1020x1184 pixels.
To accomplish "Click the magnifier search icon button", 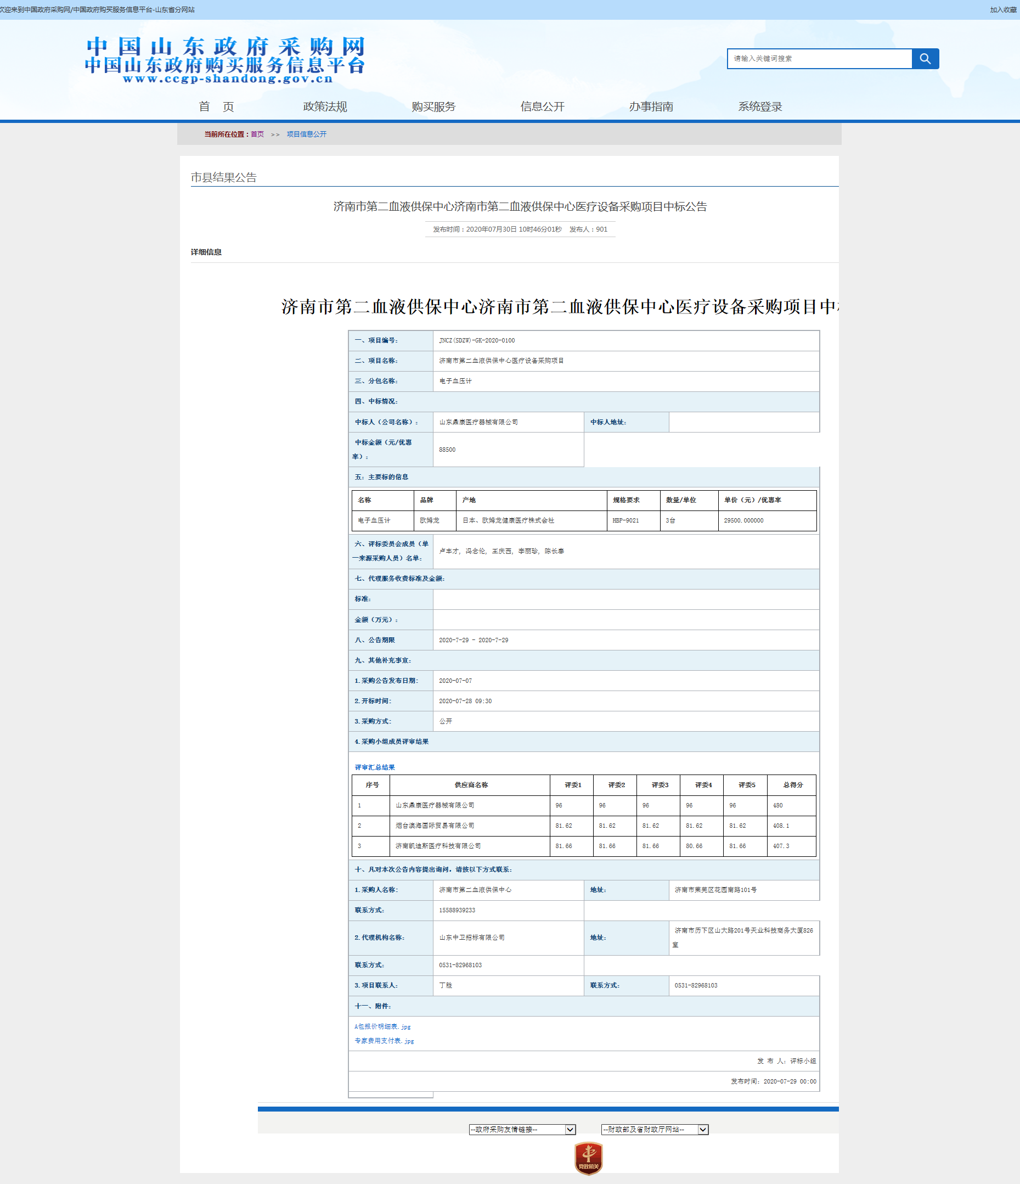I will click(x=925, y=59).
